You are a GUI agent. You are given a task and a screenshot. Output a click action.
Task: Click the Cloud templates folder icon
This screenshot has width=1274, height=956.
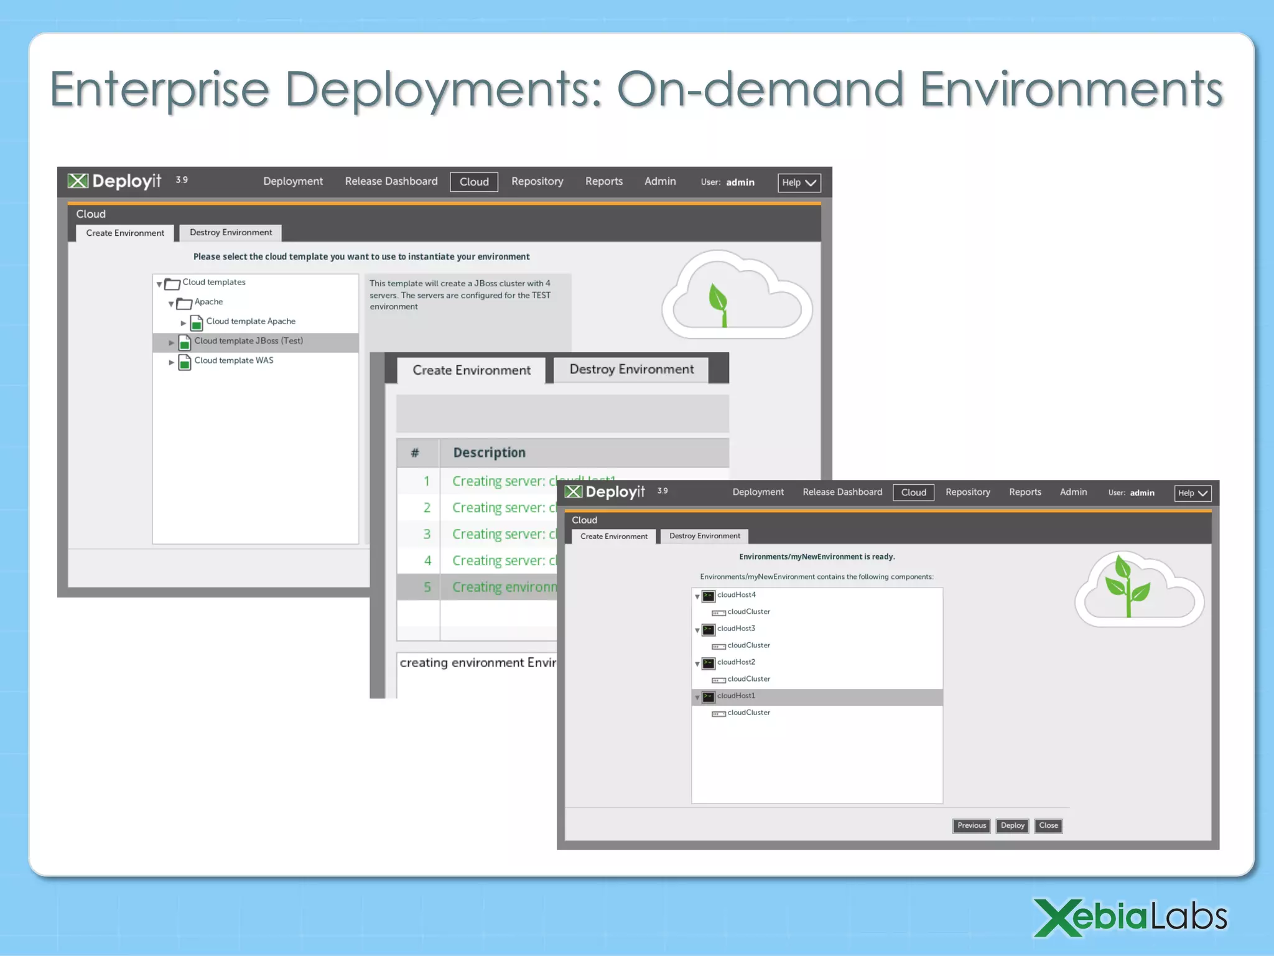click(172, 284)
